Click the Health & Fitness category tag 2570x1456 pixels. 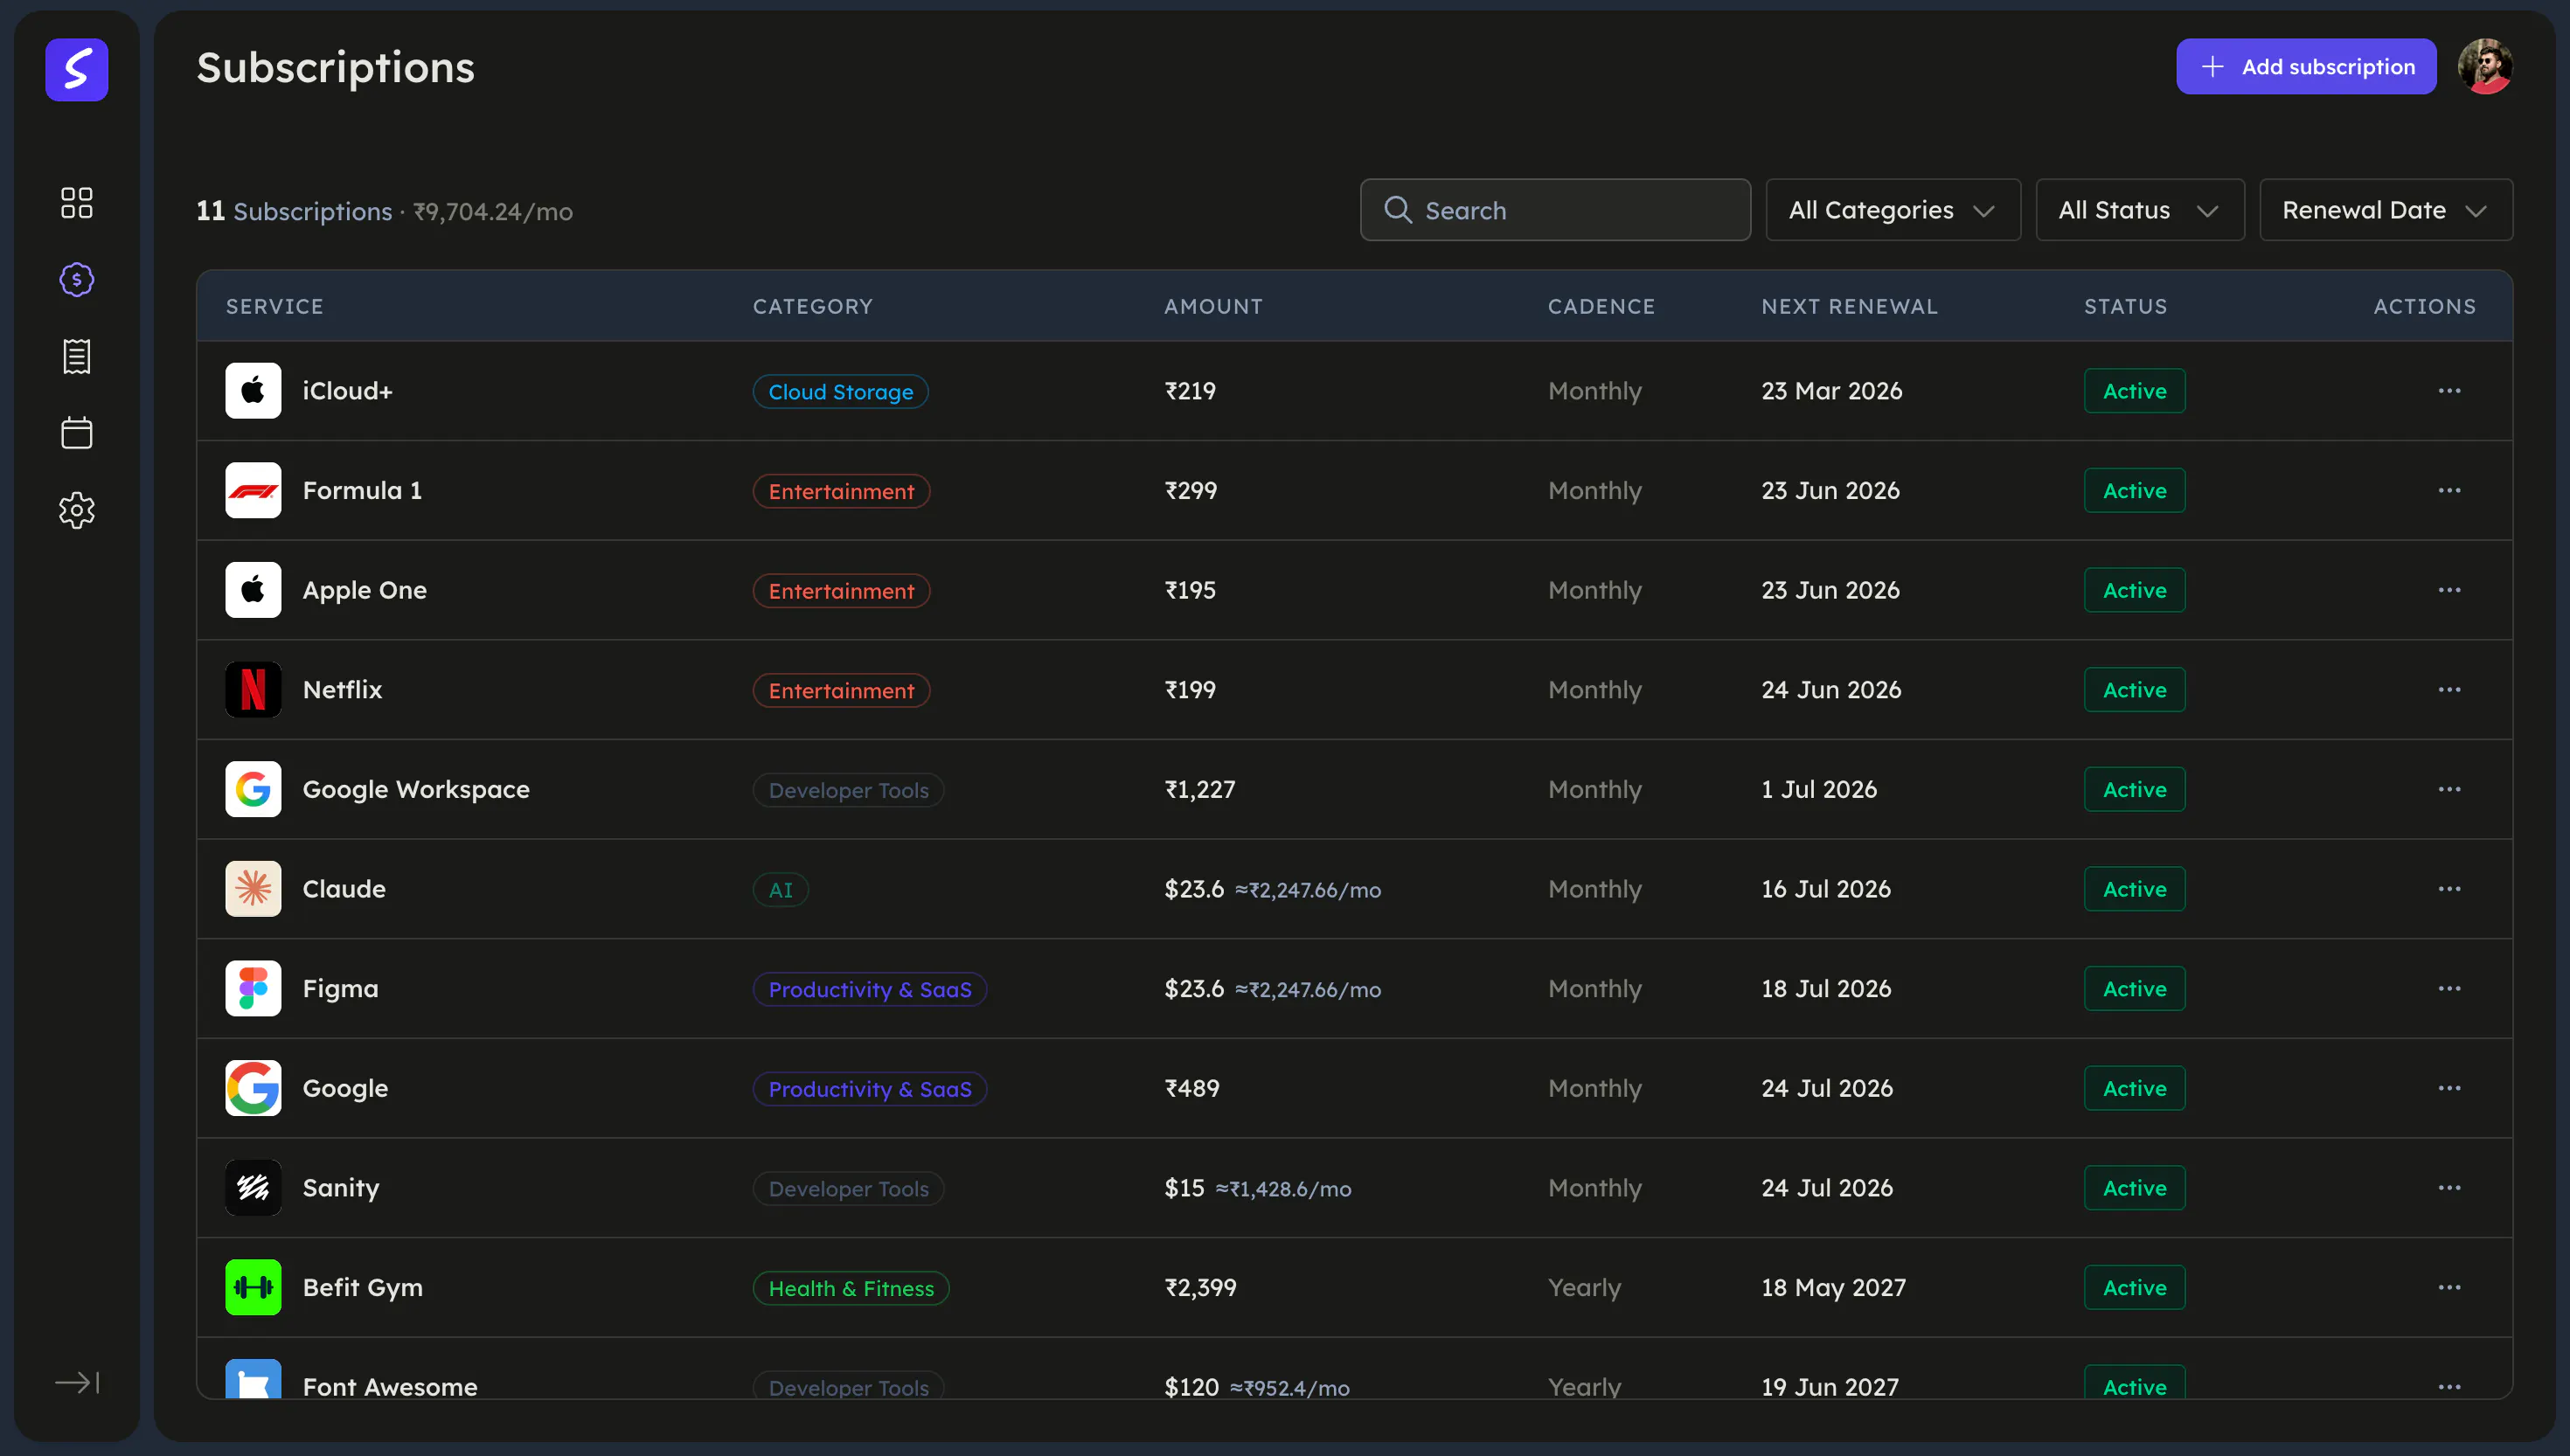pos(851,1289)
